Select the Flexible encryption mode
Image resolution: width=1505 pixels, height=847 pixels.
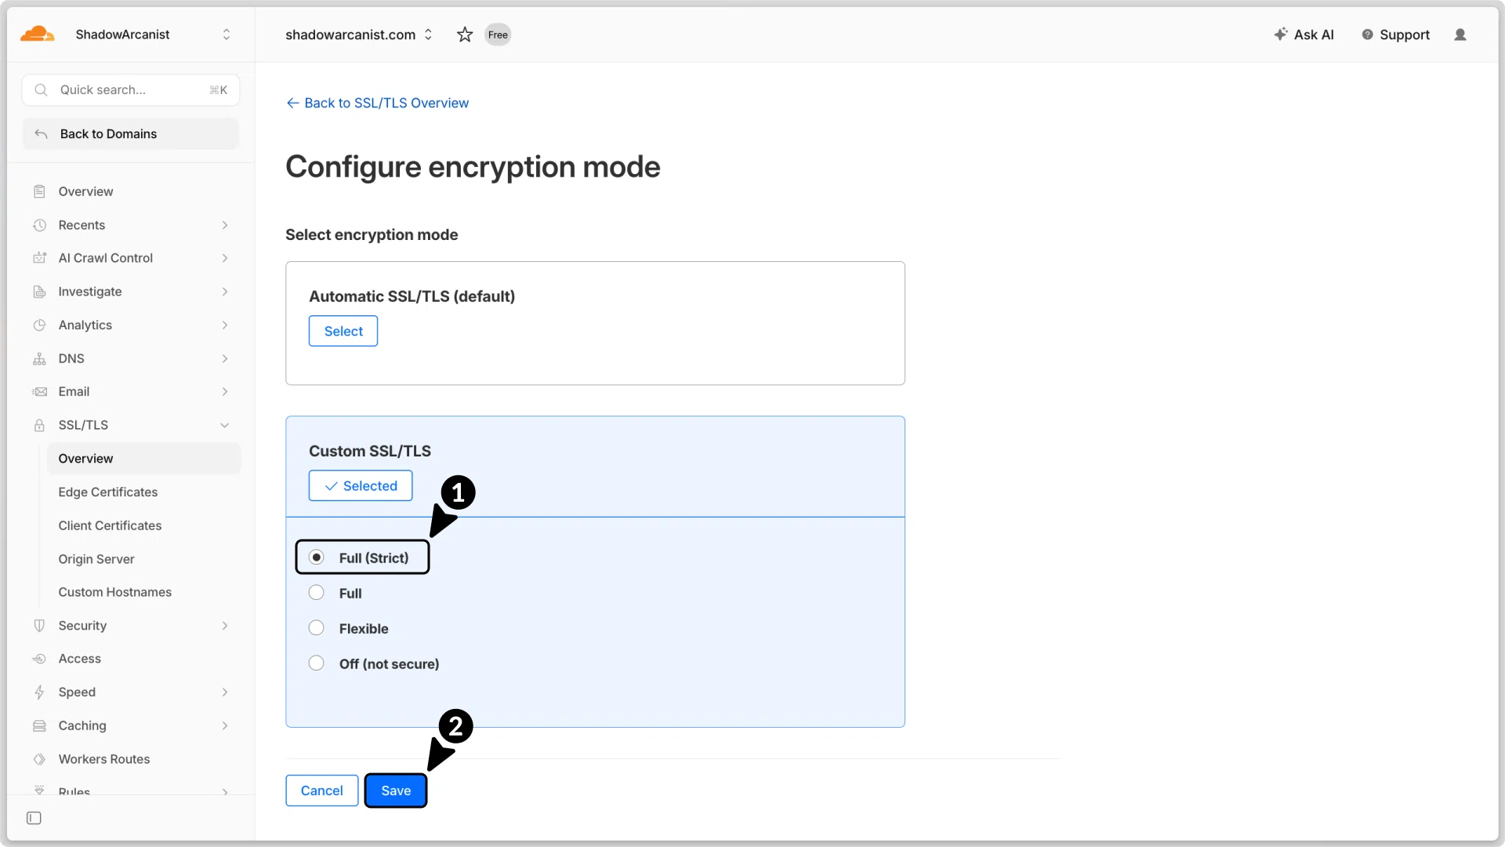(316, 628)
